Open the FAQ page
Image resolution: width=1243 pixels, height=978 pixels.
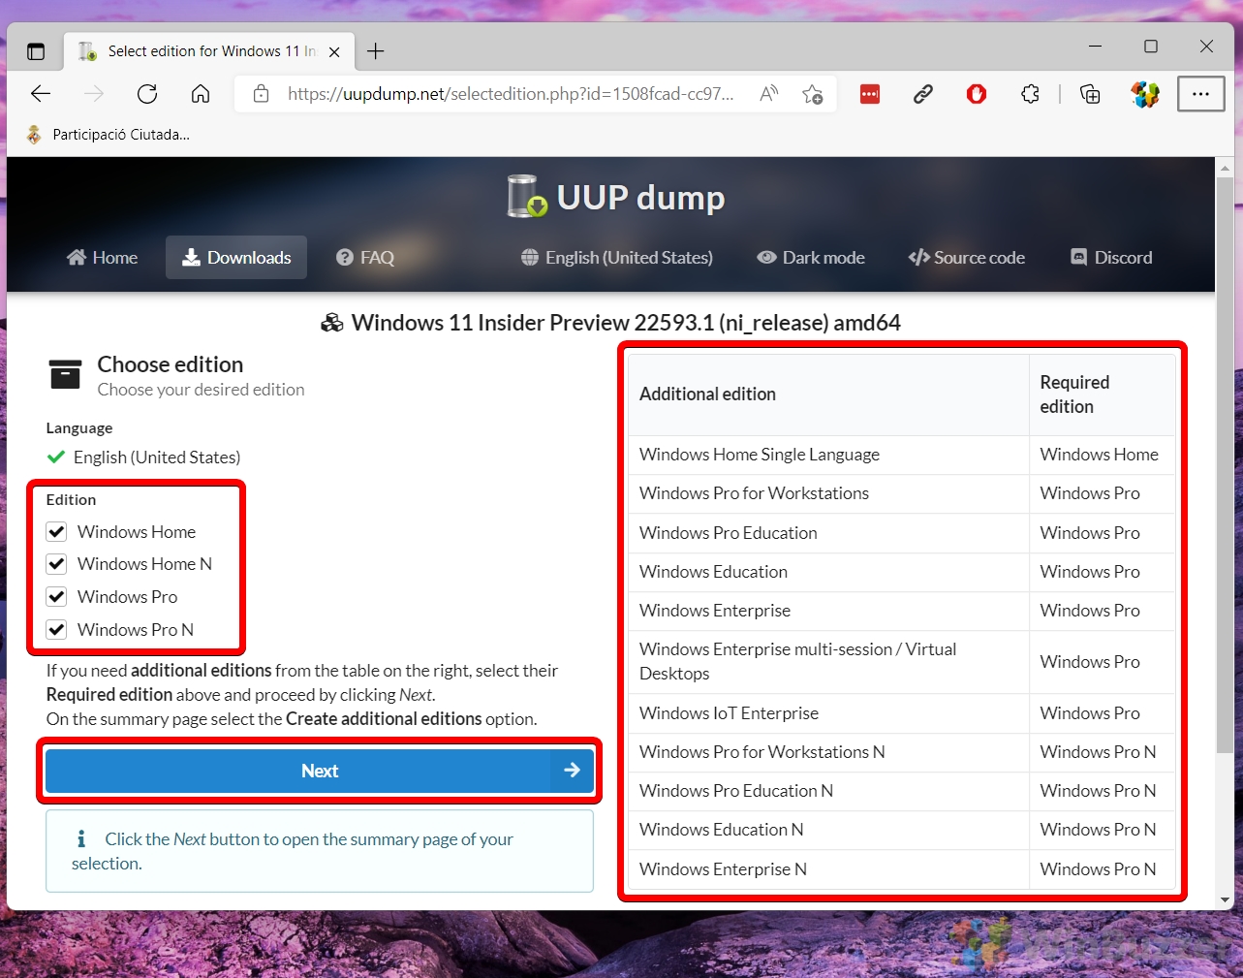click(365, 258)
